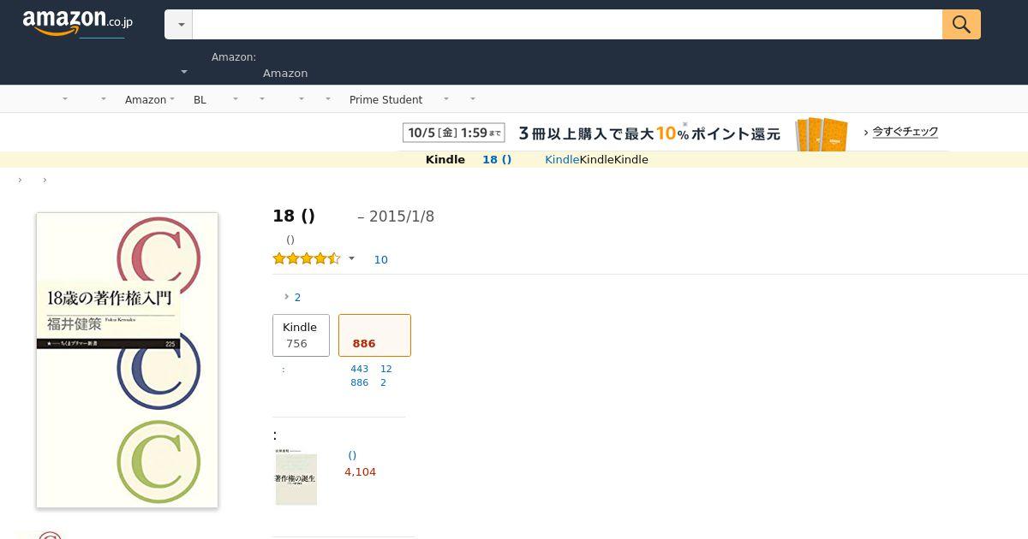Open the "10" customer reviews link
The height and width of the screenshot is (539, 1028).
pos(380,259)
